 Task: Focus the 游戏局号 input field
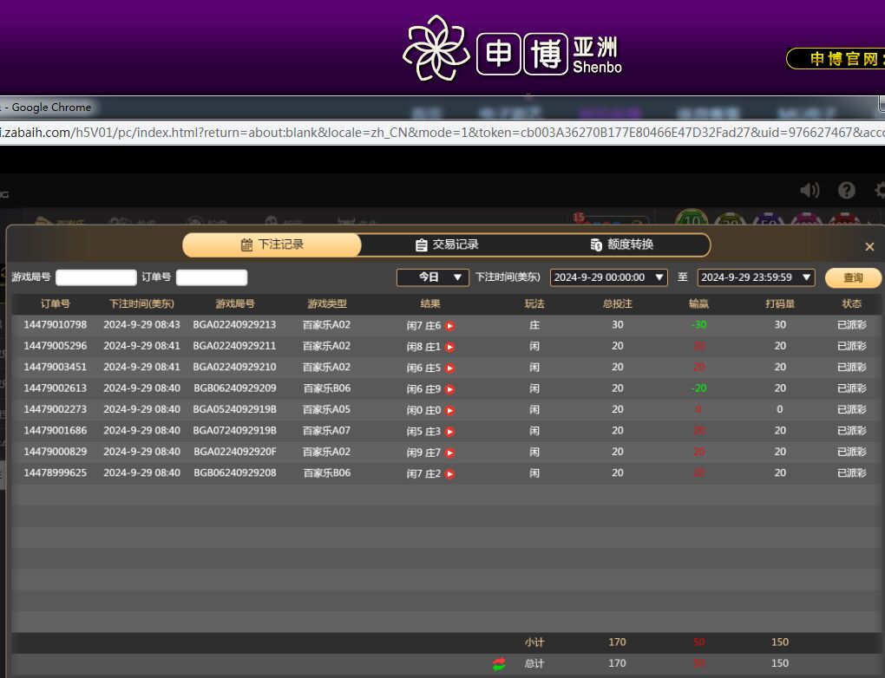(96, 277)
